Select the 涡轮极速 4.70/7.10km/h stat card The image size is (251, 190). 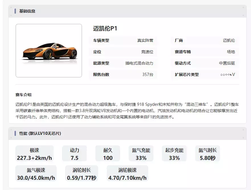127,174
